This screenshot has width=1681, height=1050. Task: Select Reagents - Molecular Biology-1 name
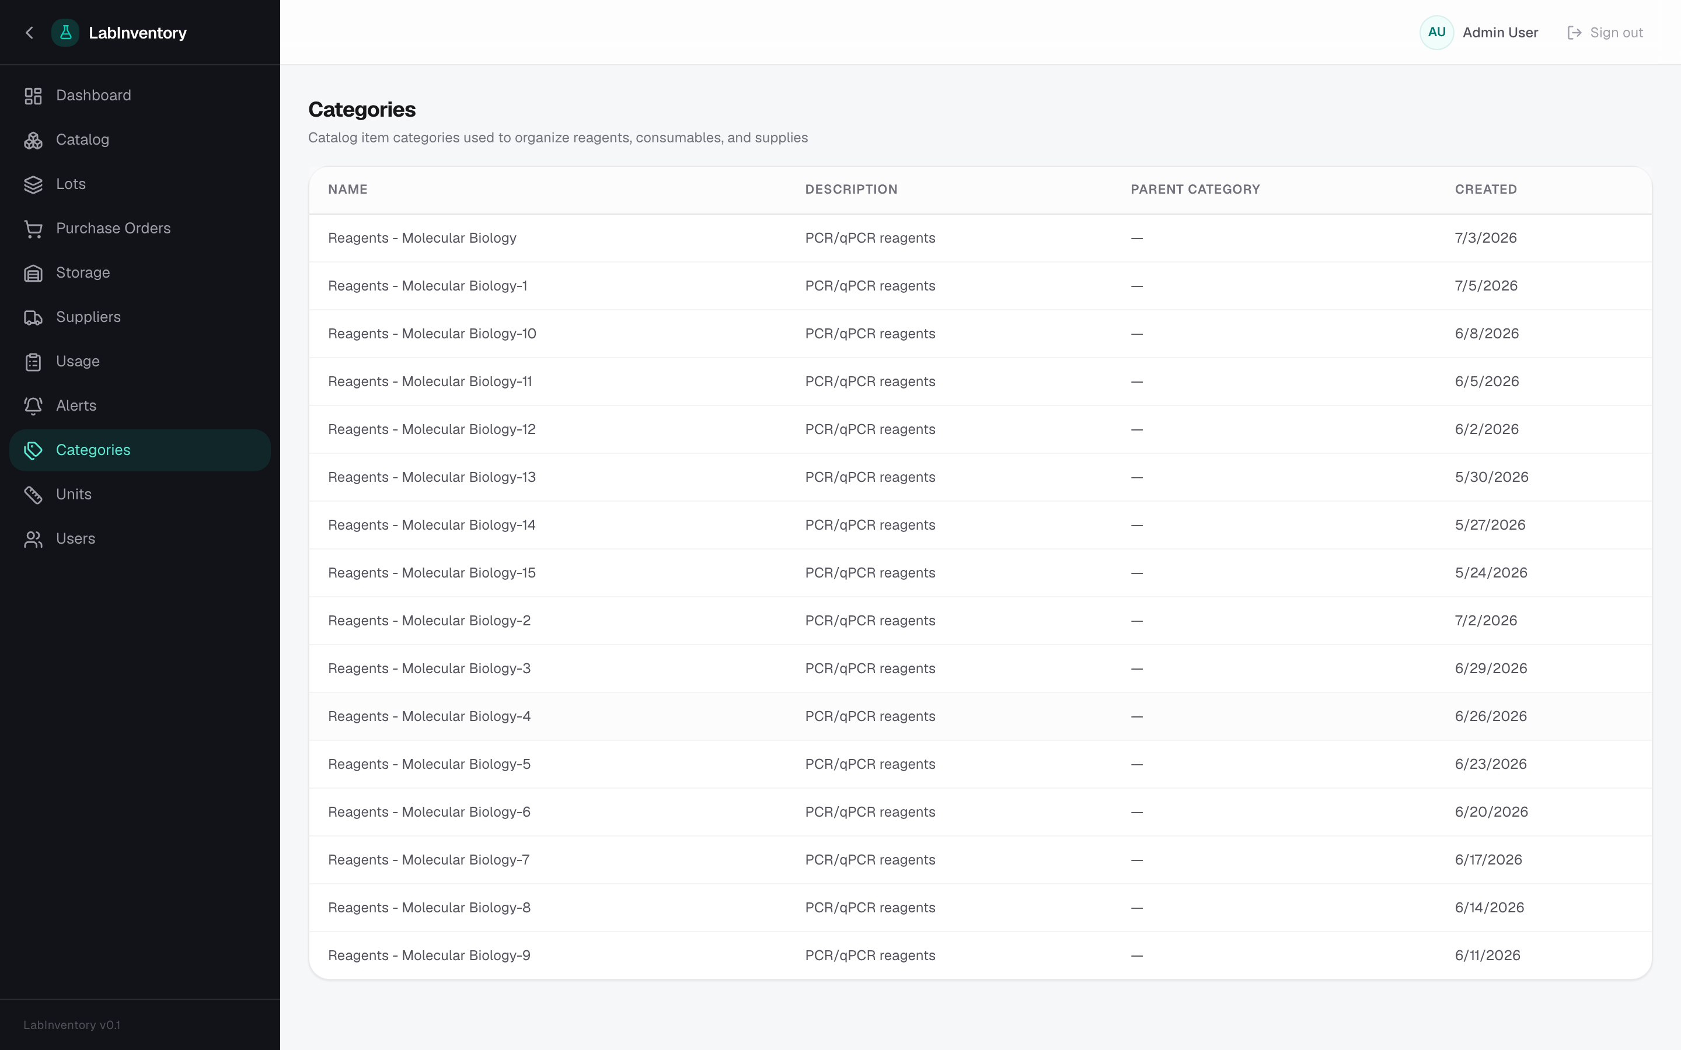427,286
